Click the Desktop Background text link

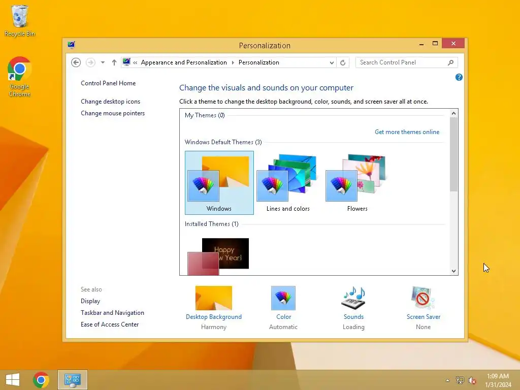pos(214,317)
